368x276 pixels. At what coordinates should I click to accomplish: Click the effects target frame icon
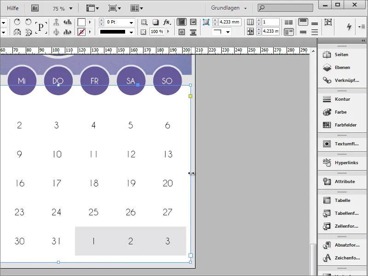click(144, 22)
